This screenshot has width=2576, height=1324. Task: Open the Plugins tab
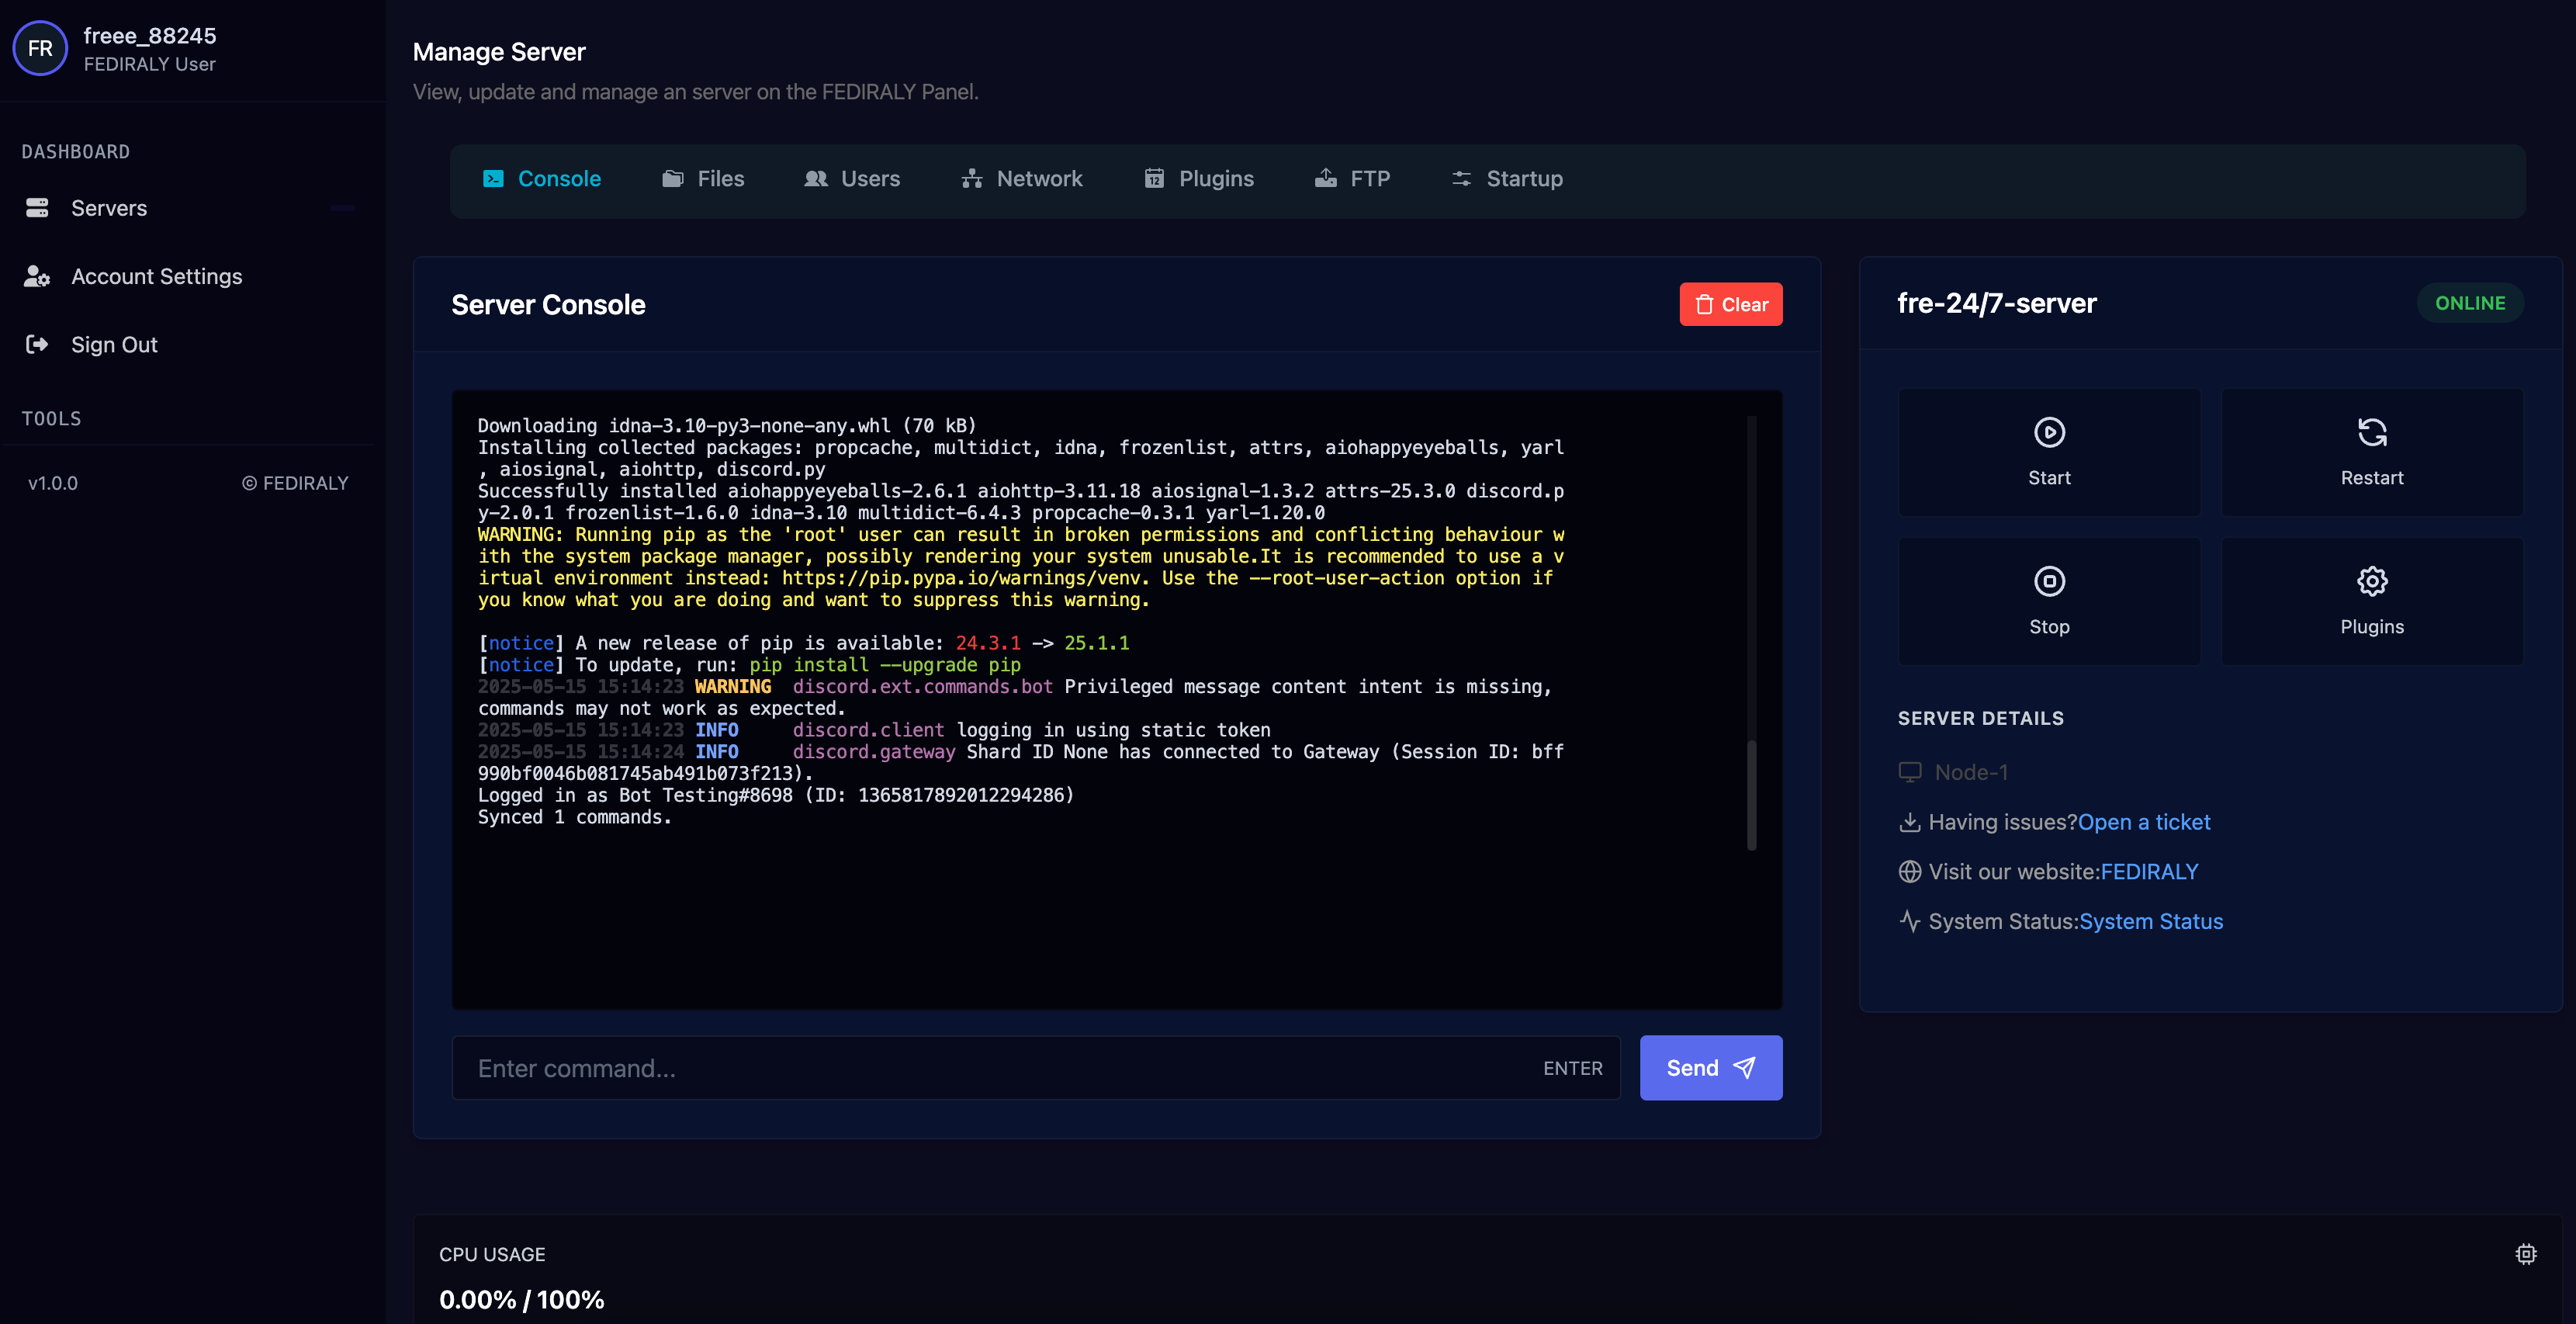coord(1199,179)
